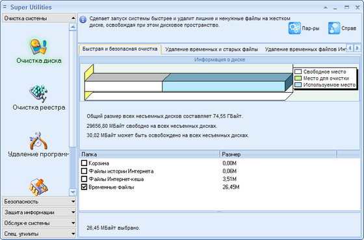Image resolution: width=364 pixels, height=240 pixels.
Task: Uncheck the Временные файлы checkbox
Action: tap(84, 187)
